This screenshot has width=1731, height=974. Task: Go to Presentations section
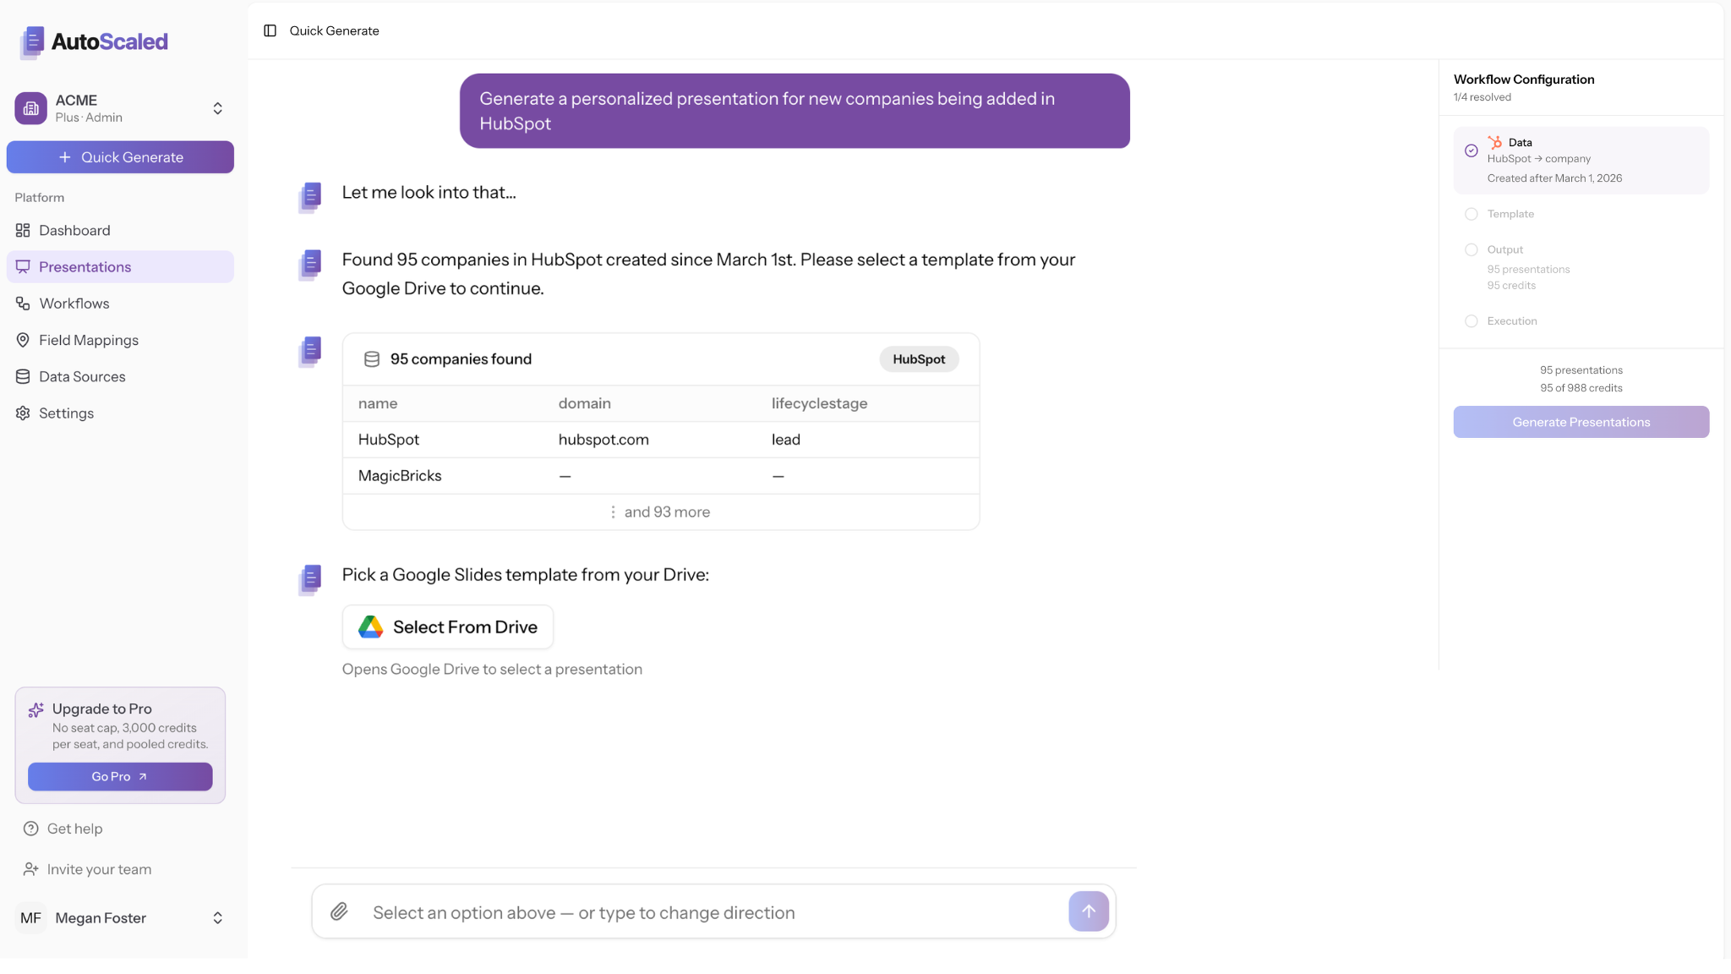coord(120,266)
